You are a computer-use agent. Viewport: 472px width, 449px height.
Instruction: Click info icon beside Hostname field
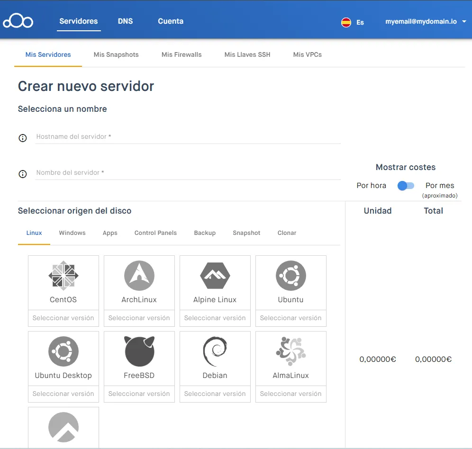click(23, 138)
